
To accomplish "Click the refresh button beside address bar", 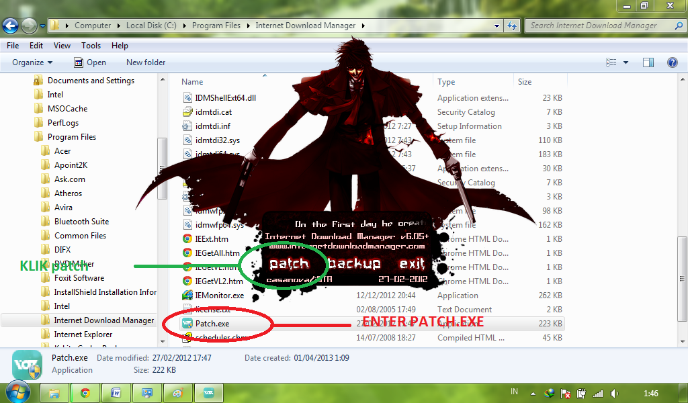I will [512, 26].
